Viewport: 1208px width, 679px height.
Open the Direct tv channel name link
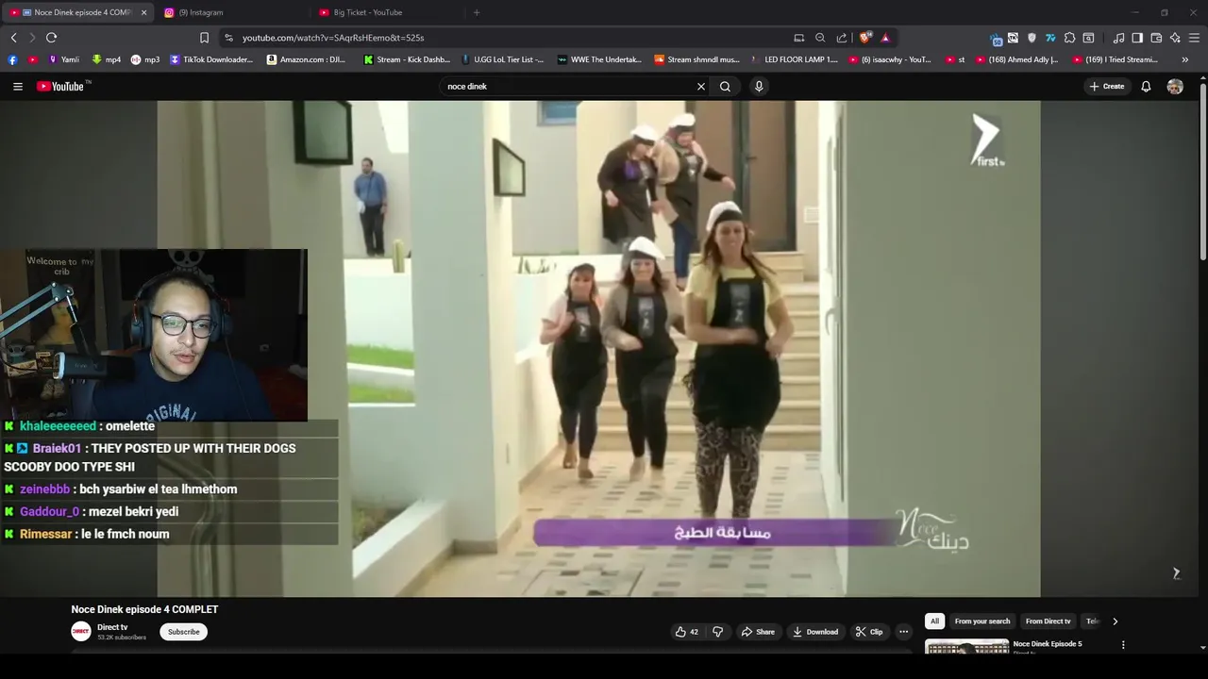pos(112,627)
